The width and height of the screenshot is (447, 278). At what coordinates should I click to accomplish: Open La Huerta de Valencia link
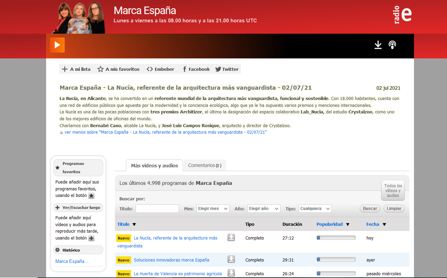coord(178,274)
